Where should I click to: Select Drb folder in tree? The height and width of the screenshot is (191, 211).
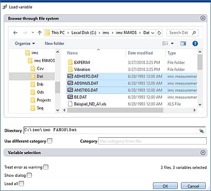pyautogui.click(x=37, y=84)
